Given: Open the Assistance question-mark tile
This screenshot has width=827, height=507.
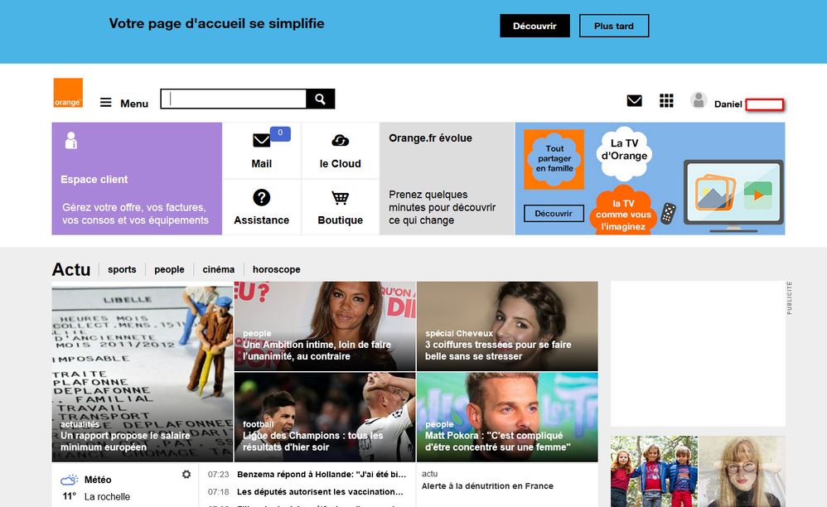Looking at the screenshot, I should click(x=262, y=207).
